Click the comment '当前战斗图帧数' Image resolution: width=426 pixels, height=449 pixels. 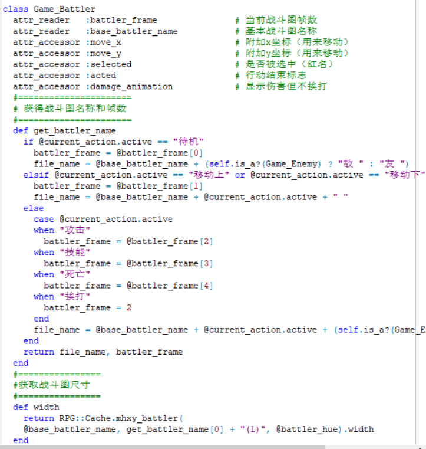click(281, 20)
